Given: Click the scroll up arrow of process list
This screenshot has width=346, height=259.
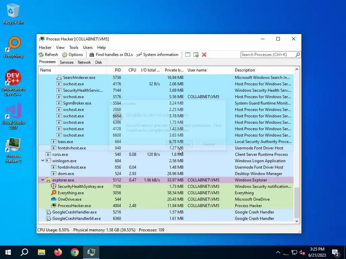Looking at the screenshot, I should click(x=297, y=69).
